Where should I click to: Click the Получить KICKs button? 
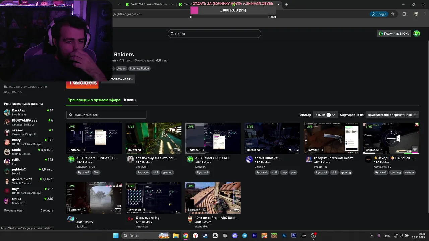tap(394, 33)
